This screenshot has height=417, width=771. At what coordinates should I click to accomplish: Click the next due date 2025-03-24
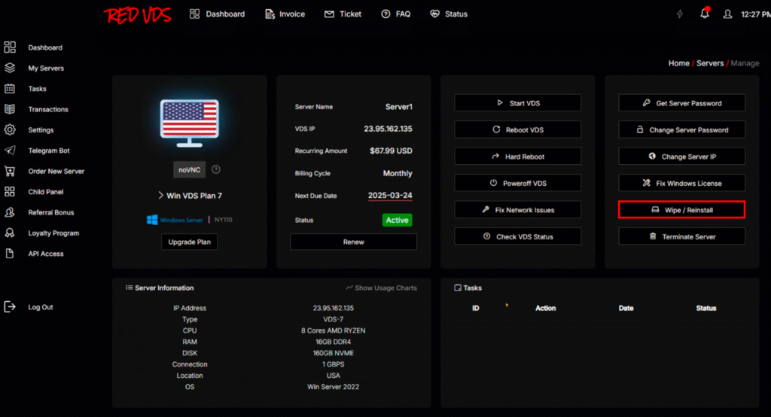[390, 196]
